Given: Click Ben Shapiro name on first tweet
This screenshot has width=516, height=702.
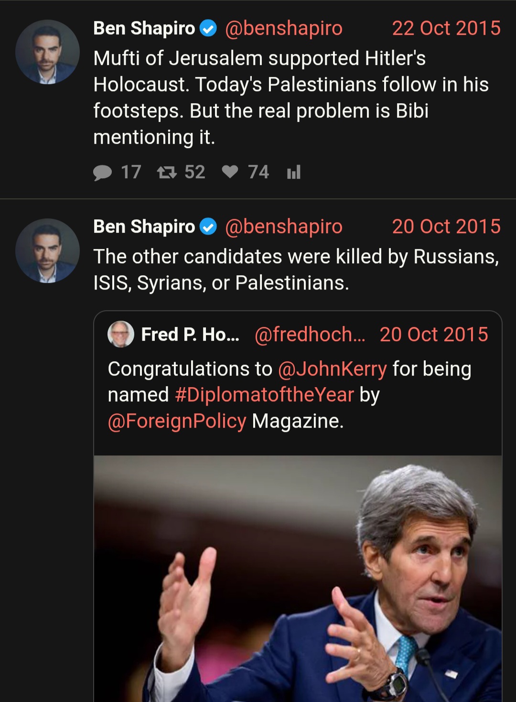Looking at the screenshot, I should [144, 29].
